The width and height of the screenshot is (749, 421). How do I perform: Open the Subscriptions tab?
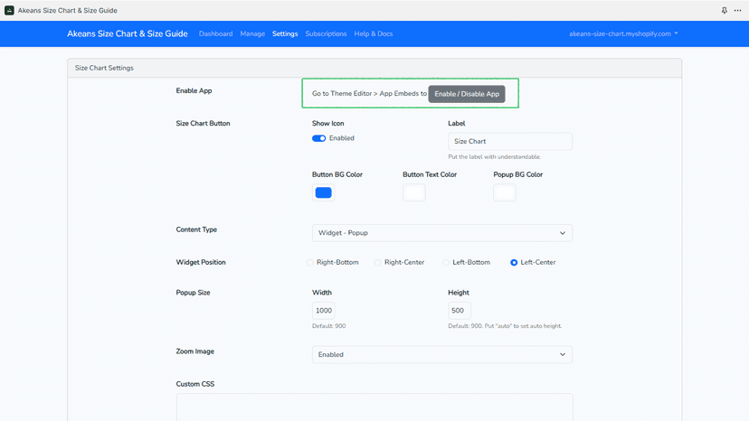(x=326, y=34)
